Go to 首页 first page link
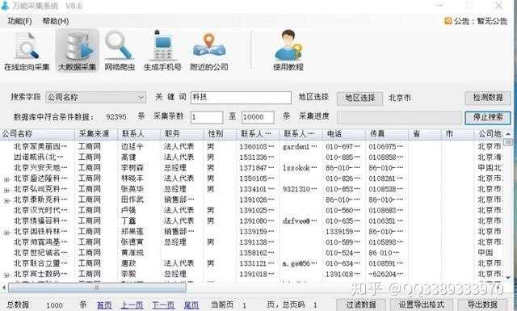Image resolution: width=517 pixels, height=311 pixels. (x=104, y=305)
